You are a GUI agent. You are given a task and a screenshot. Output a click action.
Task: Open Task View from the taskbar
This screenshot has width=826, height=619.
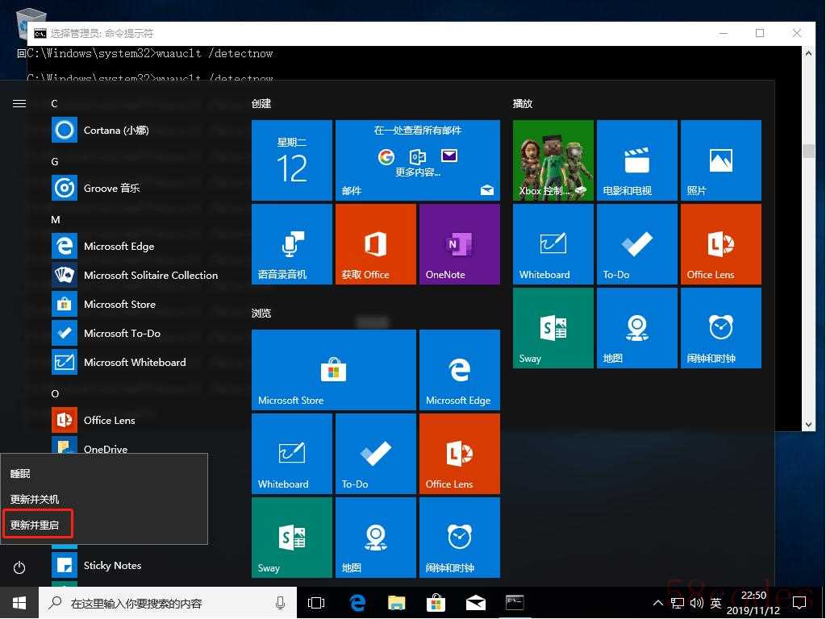(x=316, y=603)
